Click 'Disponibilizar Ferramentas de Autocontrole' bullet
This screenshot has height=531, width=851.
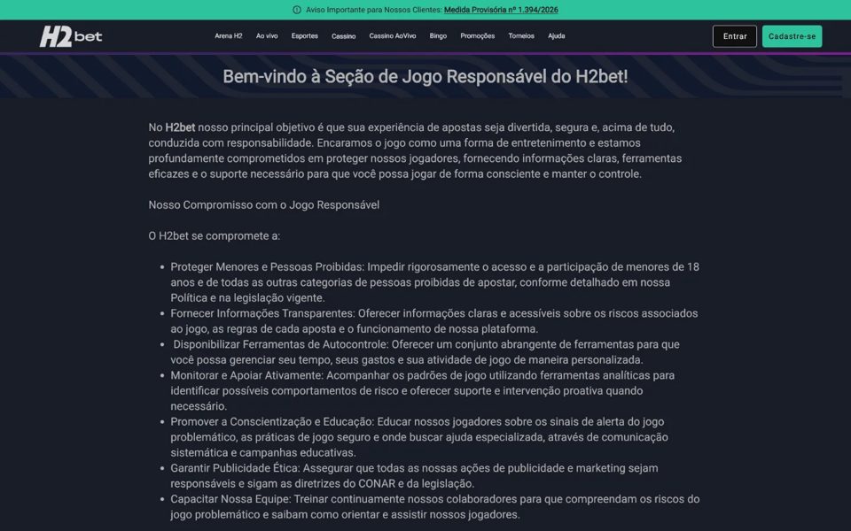point(425,351)
